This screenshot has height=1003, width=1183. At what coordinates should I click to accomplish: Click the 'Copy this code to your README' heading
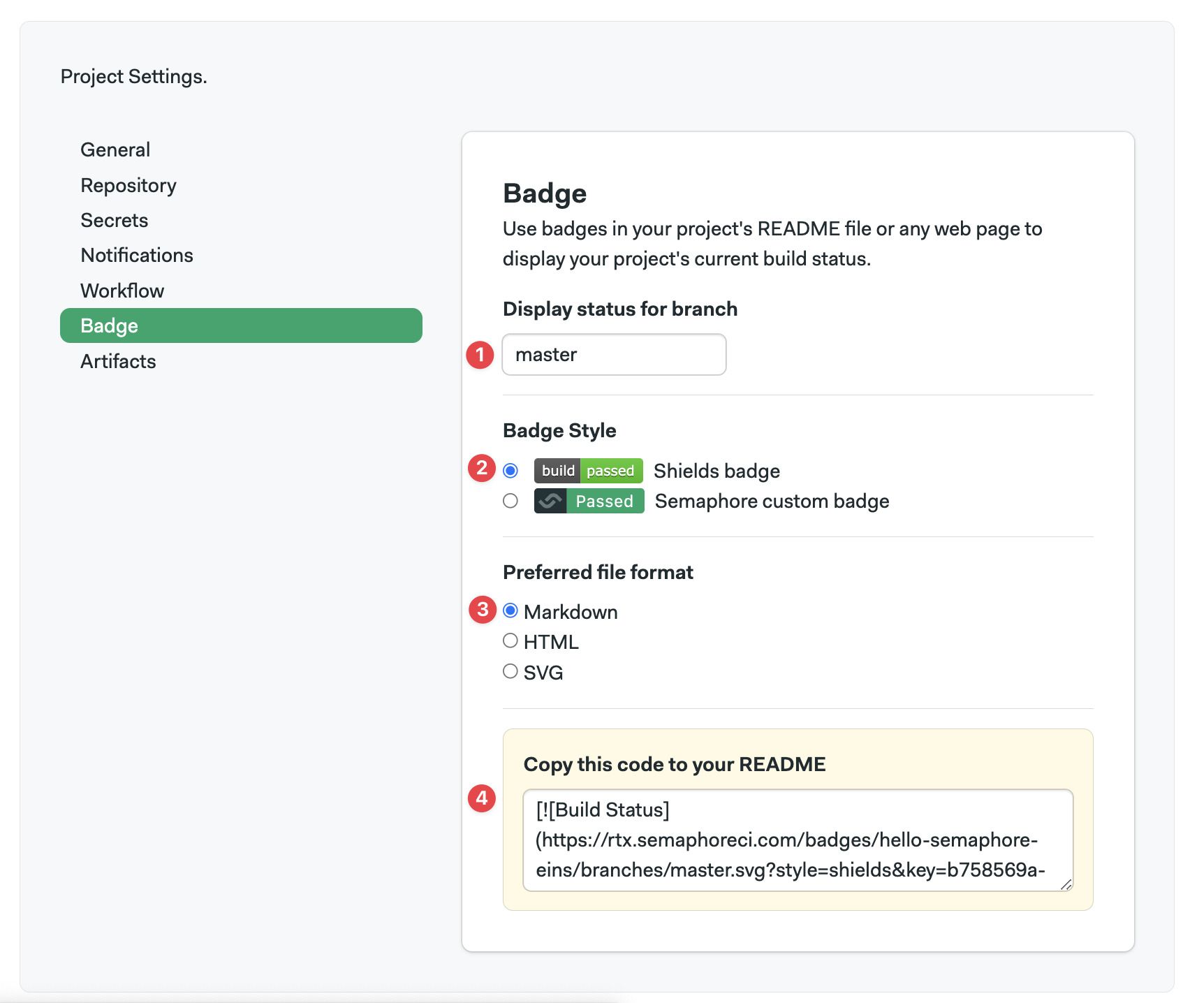point(675,764)
